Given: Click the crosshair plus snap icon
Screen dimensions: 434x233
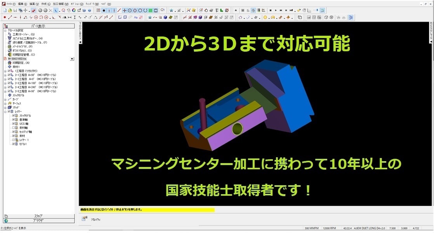Looking at the screenshot, I should tap(125, 10).
